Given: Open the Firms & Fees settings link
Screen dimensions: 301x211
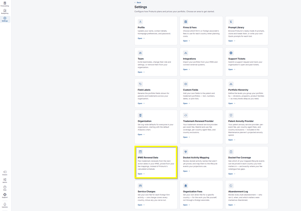Looking at the screenshot, I should (186, 41).
